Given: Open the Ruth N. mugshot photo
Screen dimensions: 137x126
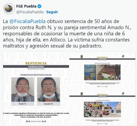Looking at the screenshot, I should pos(23,90).
